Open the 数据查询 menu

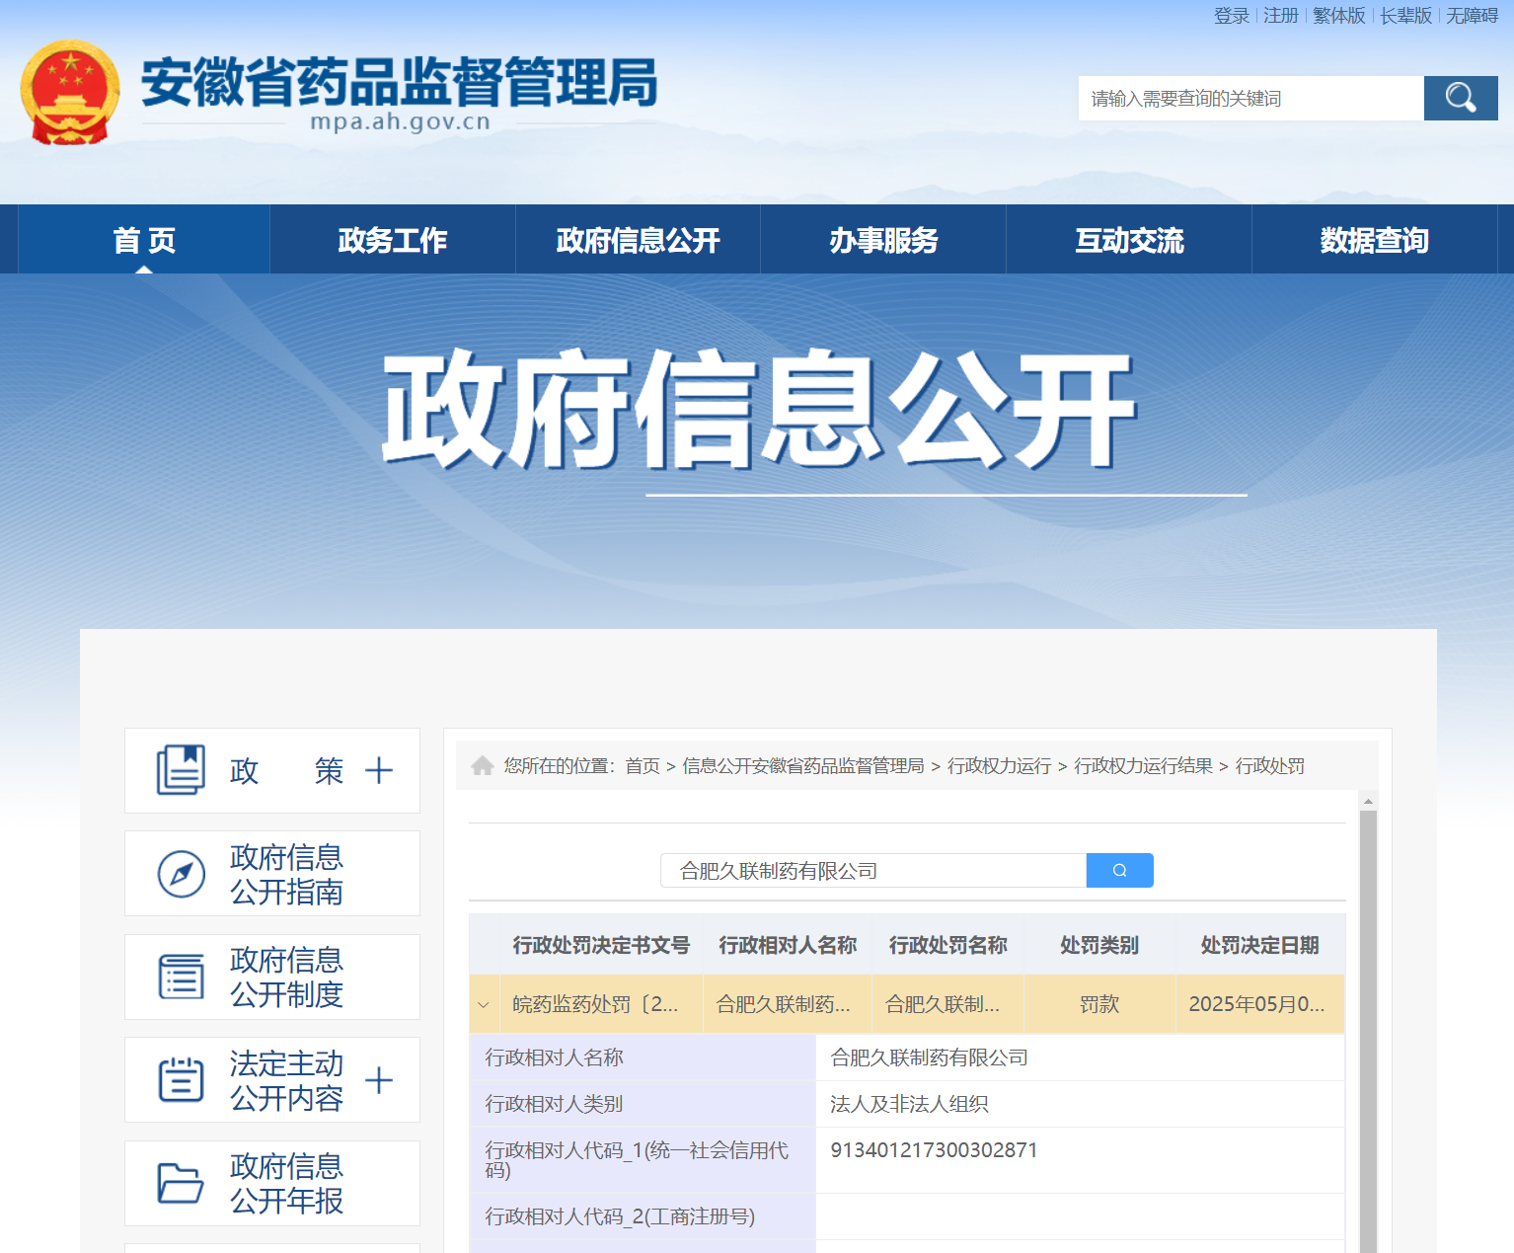coord(1375,240)
